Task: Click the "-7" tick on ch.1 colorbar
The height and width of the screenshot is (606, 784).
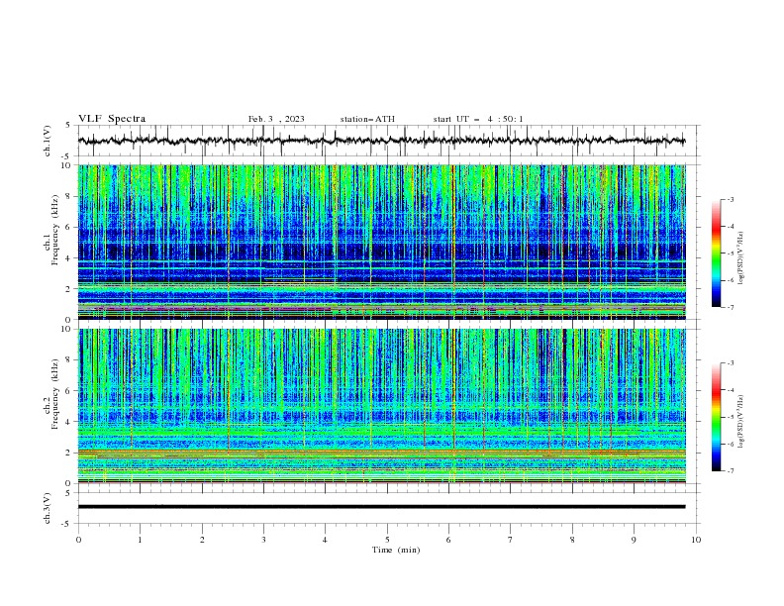Action: click(730, 307)
